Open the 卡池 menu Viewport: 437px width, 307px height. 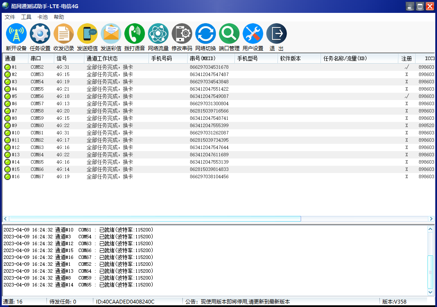pos(43,17)
